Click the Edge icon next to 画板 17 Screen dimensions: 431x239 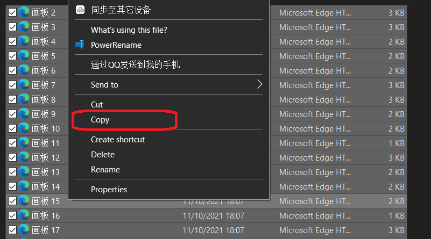pyautogui.click(x=24, y=230)
